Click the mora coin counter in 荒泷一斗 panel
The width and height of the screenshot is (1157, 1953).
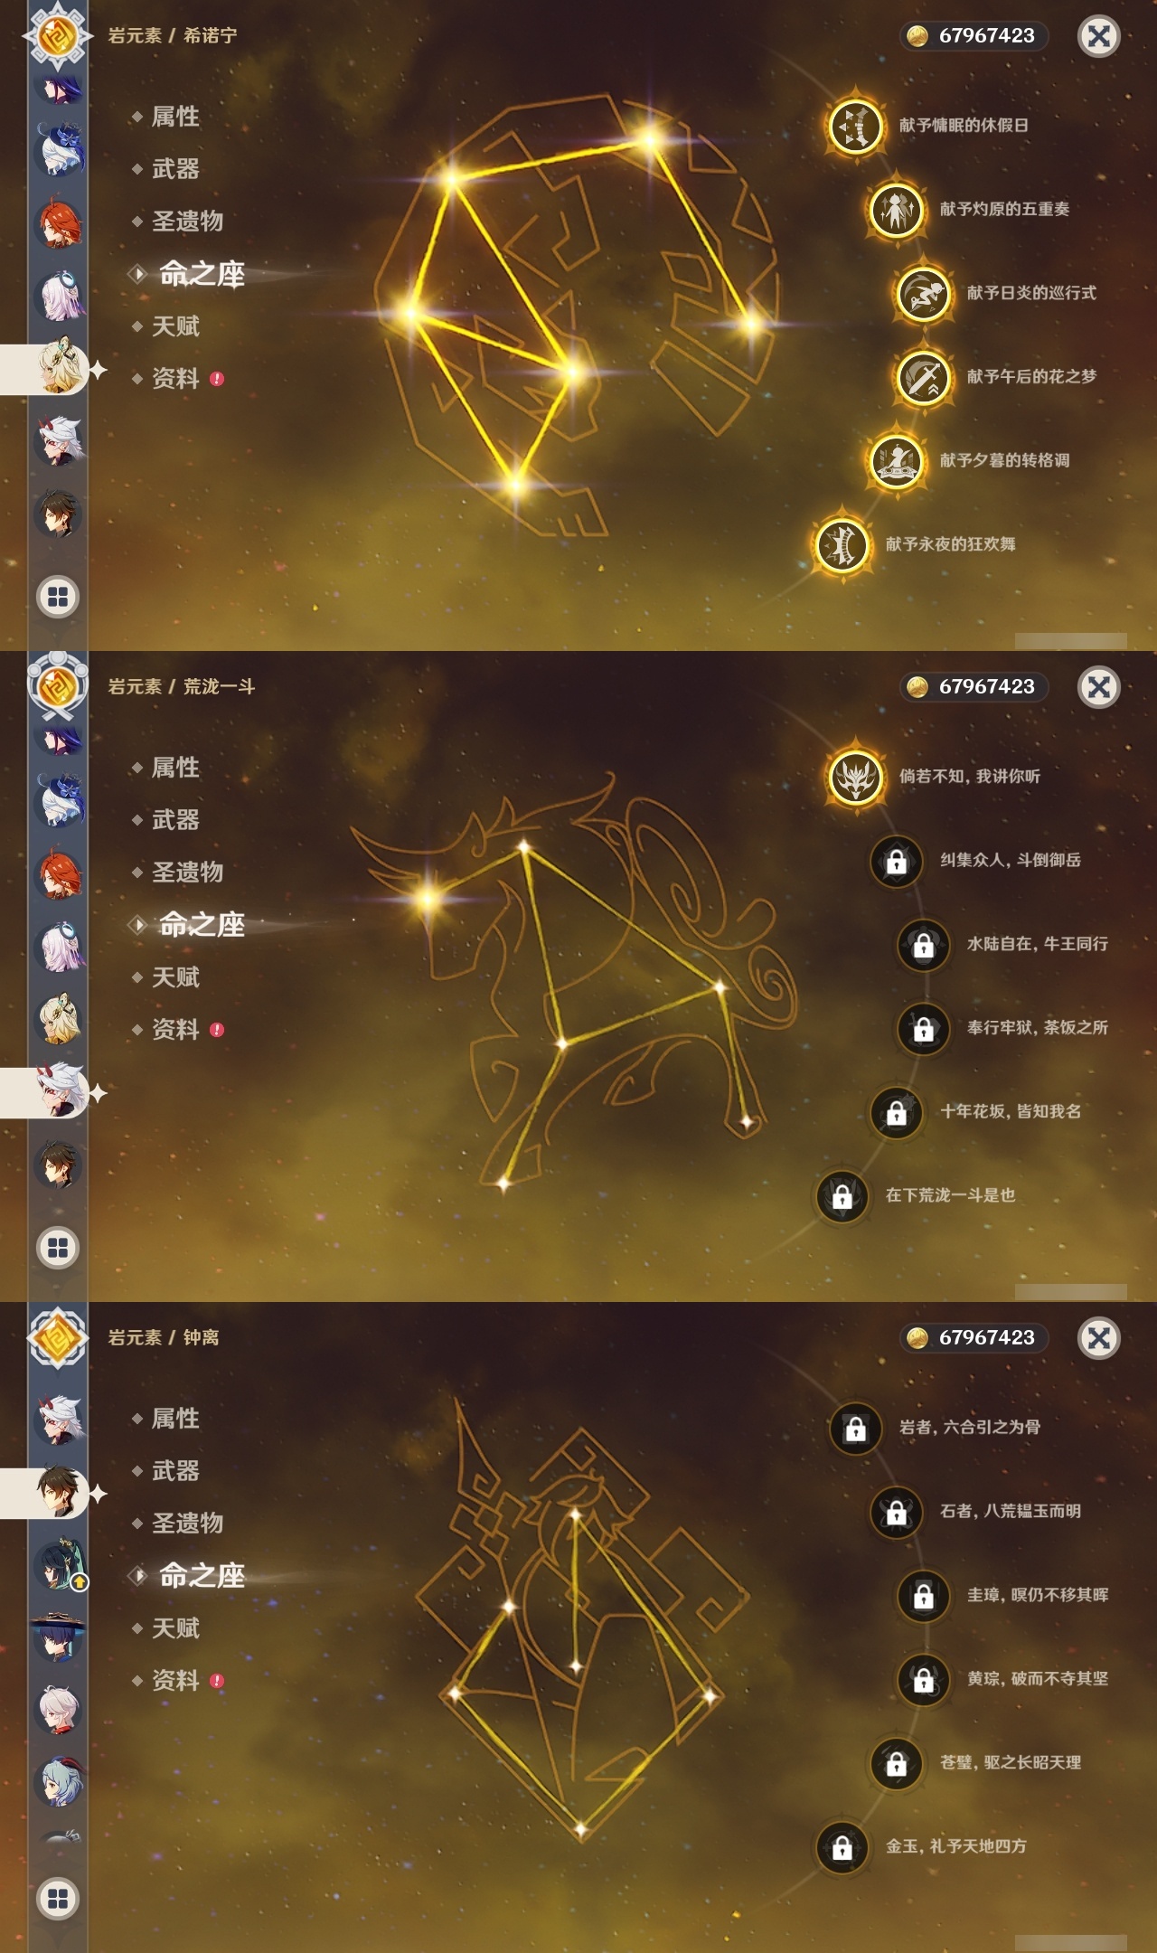coord(974,687)
